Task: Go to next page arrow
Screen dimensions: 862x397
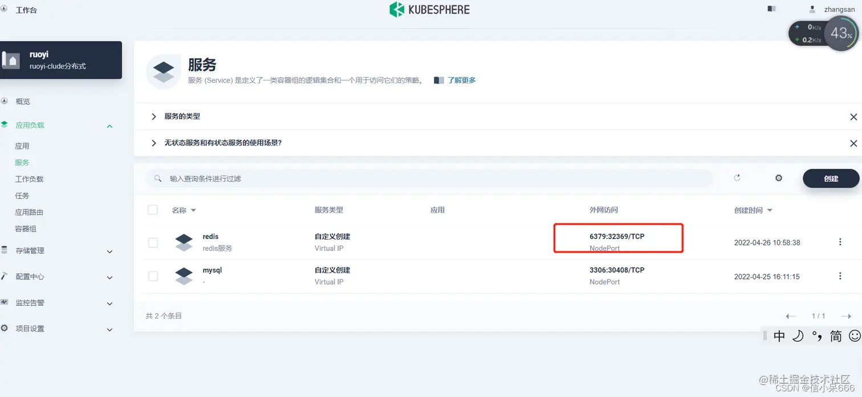Action: click(847, 316)
